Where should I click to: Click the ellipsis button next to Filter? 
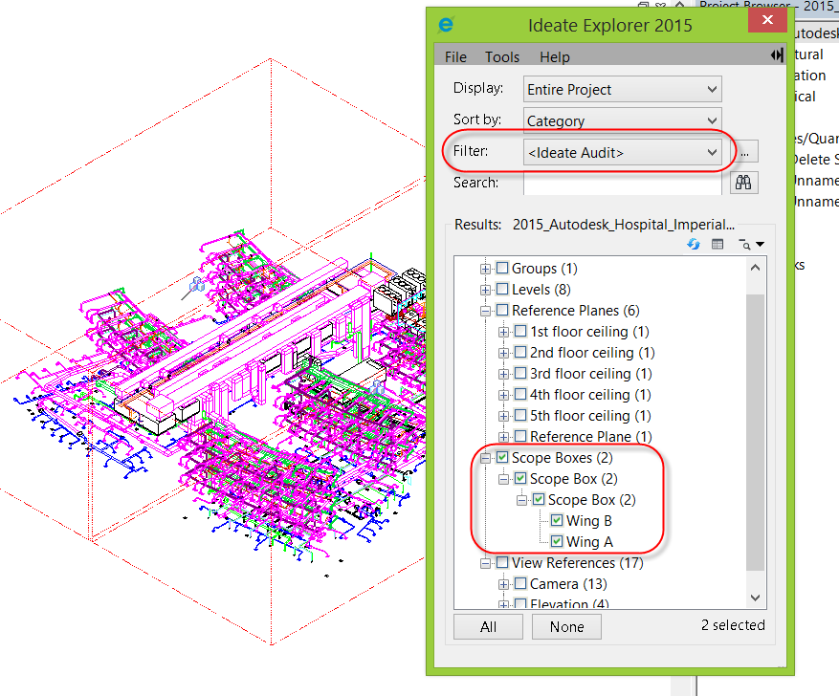(x=745, y=152)
